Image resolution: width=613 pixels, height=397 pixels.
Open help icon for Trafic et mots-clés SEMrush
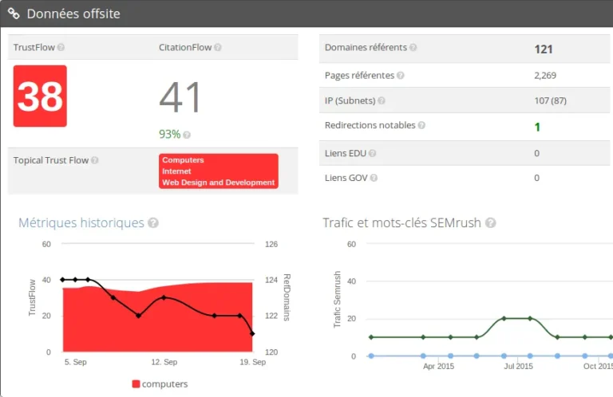(x=491, y=223)
